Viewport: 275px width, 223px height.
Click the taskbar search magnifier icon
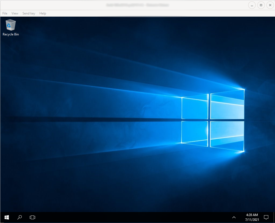[20, 217]
